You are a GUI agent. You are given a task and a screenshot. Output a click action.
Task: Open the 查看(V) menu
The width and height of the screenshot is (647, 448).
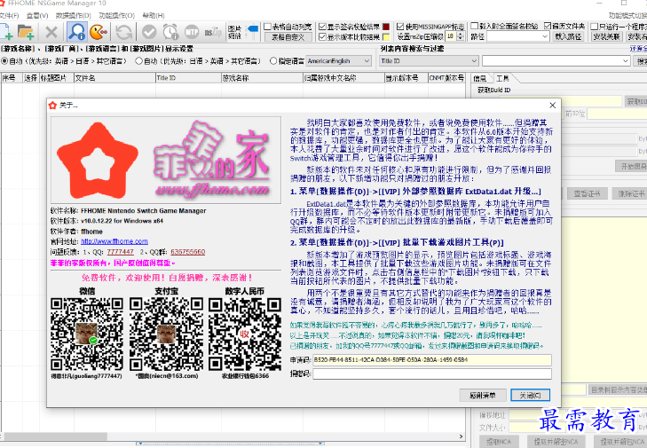tap(37, 16)
